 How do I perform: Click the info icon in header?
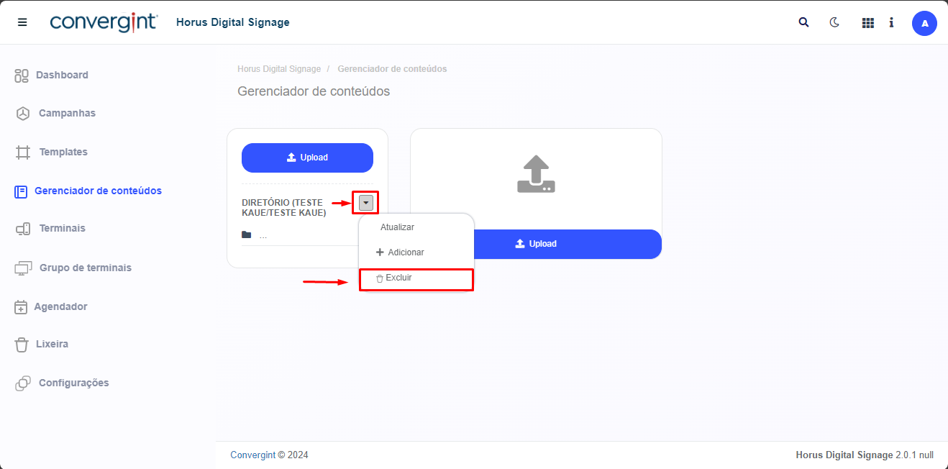[x=891, y=22]
